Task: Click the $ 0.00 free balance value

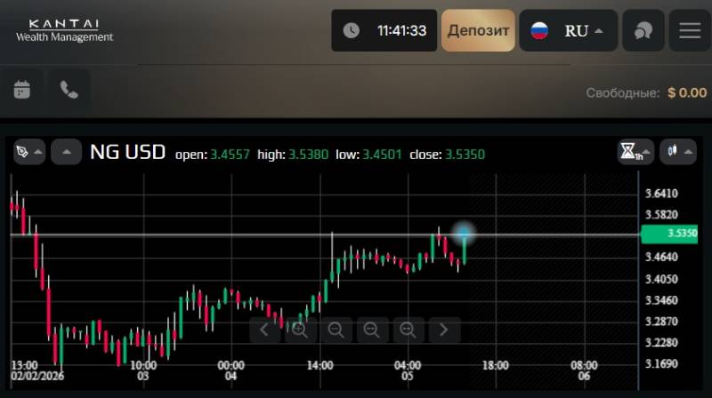Action: pos(687,93)
